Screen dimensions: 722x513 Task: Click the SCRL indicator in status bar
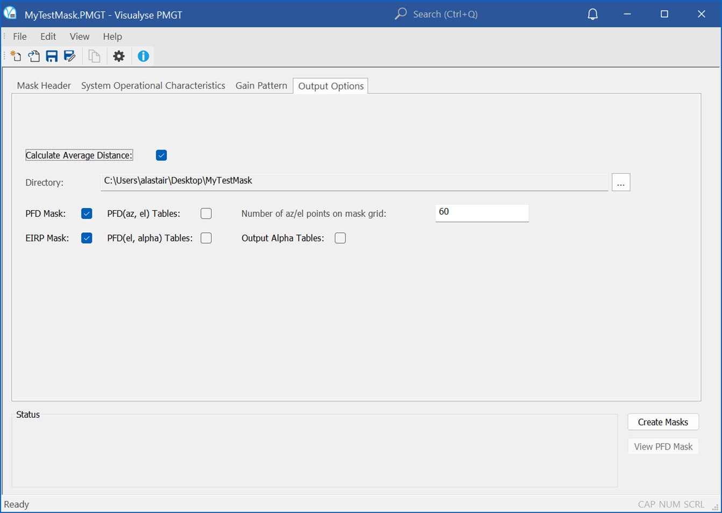[694, 504]
